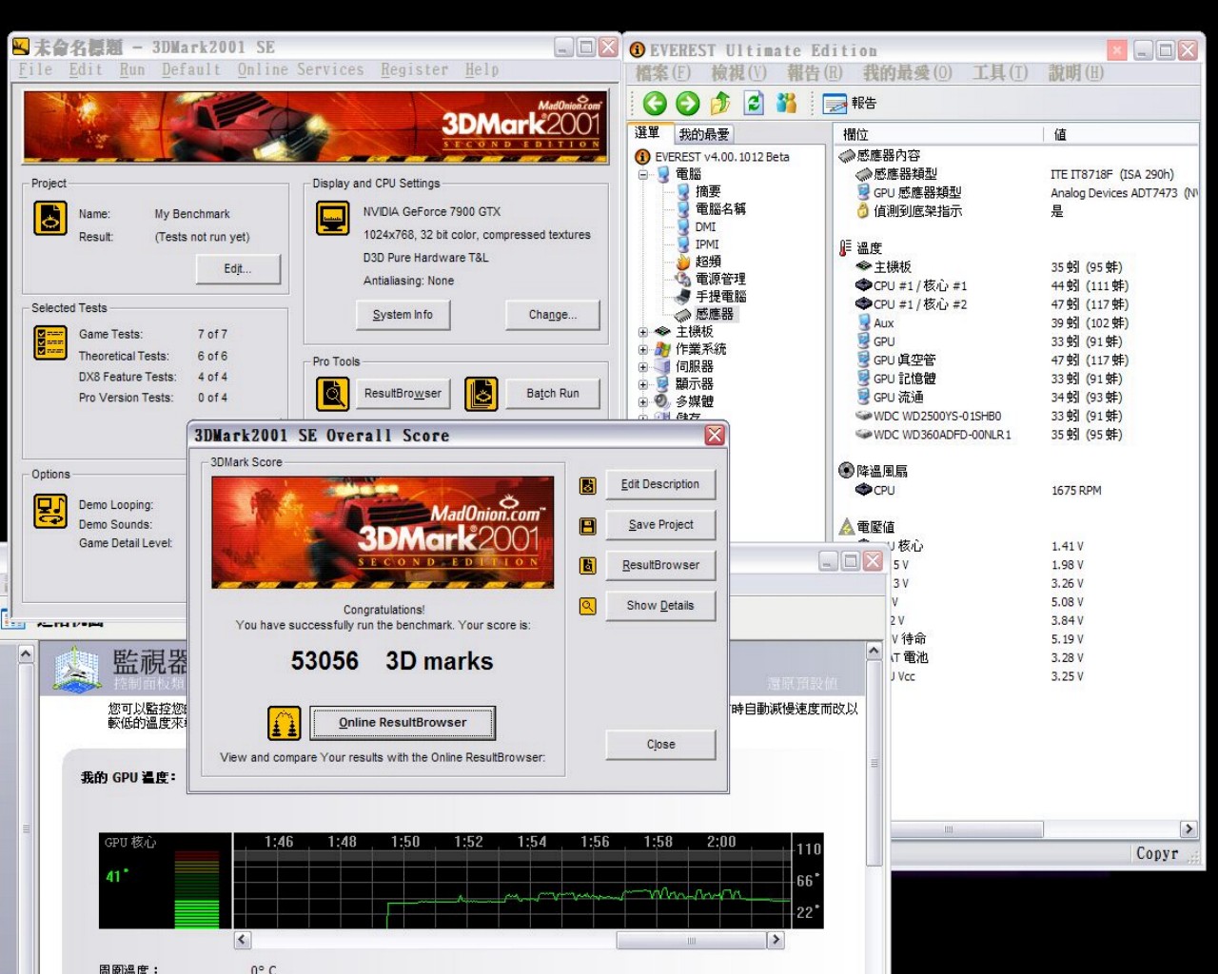Open the 報告 report toolbar button in EVEREST

850,104
